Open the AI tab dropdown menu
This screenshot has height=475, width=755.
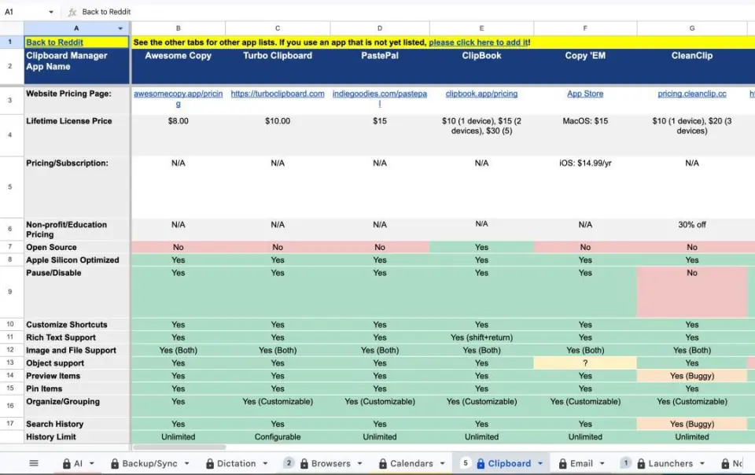(91, 463)
